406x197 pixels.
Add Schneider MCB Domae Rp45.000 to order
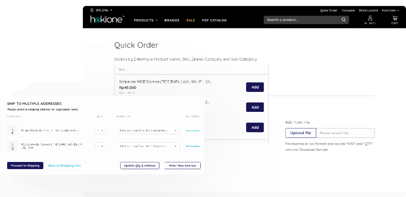point(255,87)
